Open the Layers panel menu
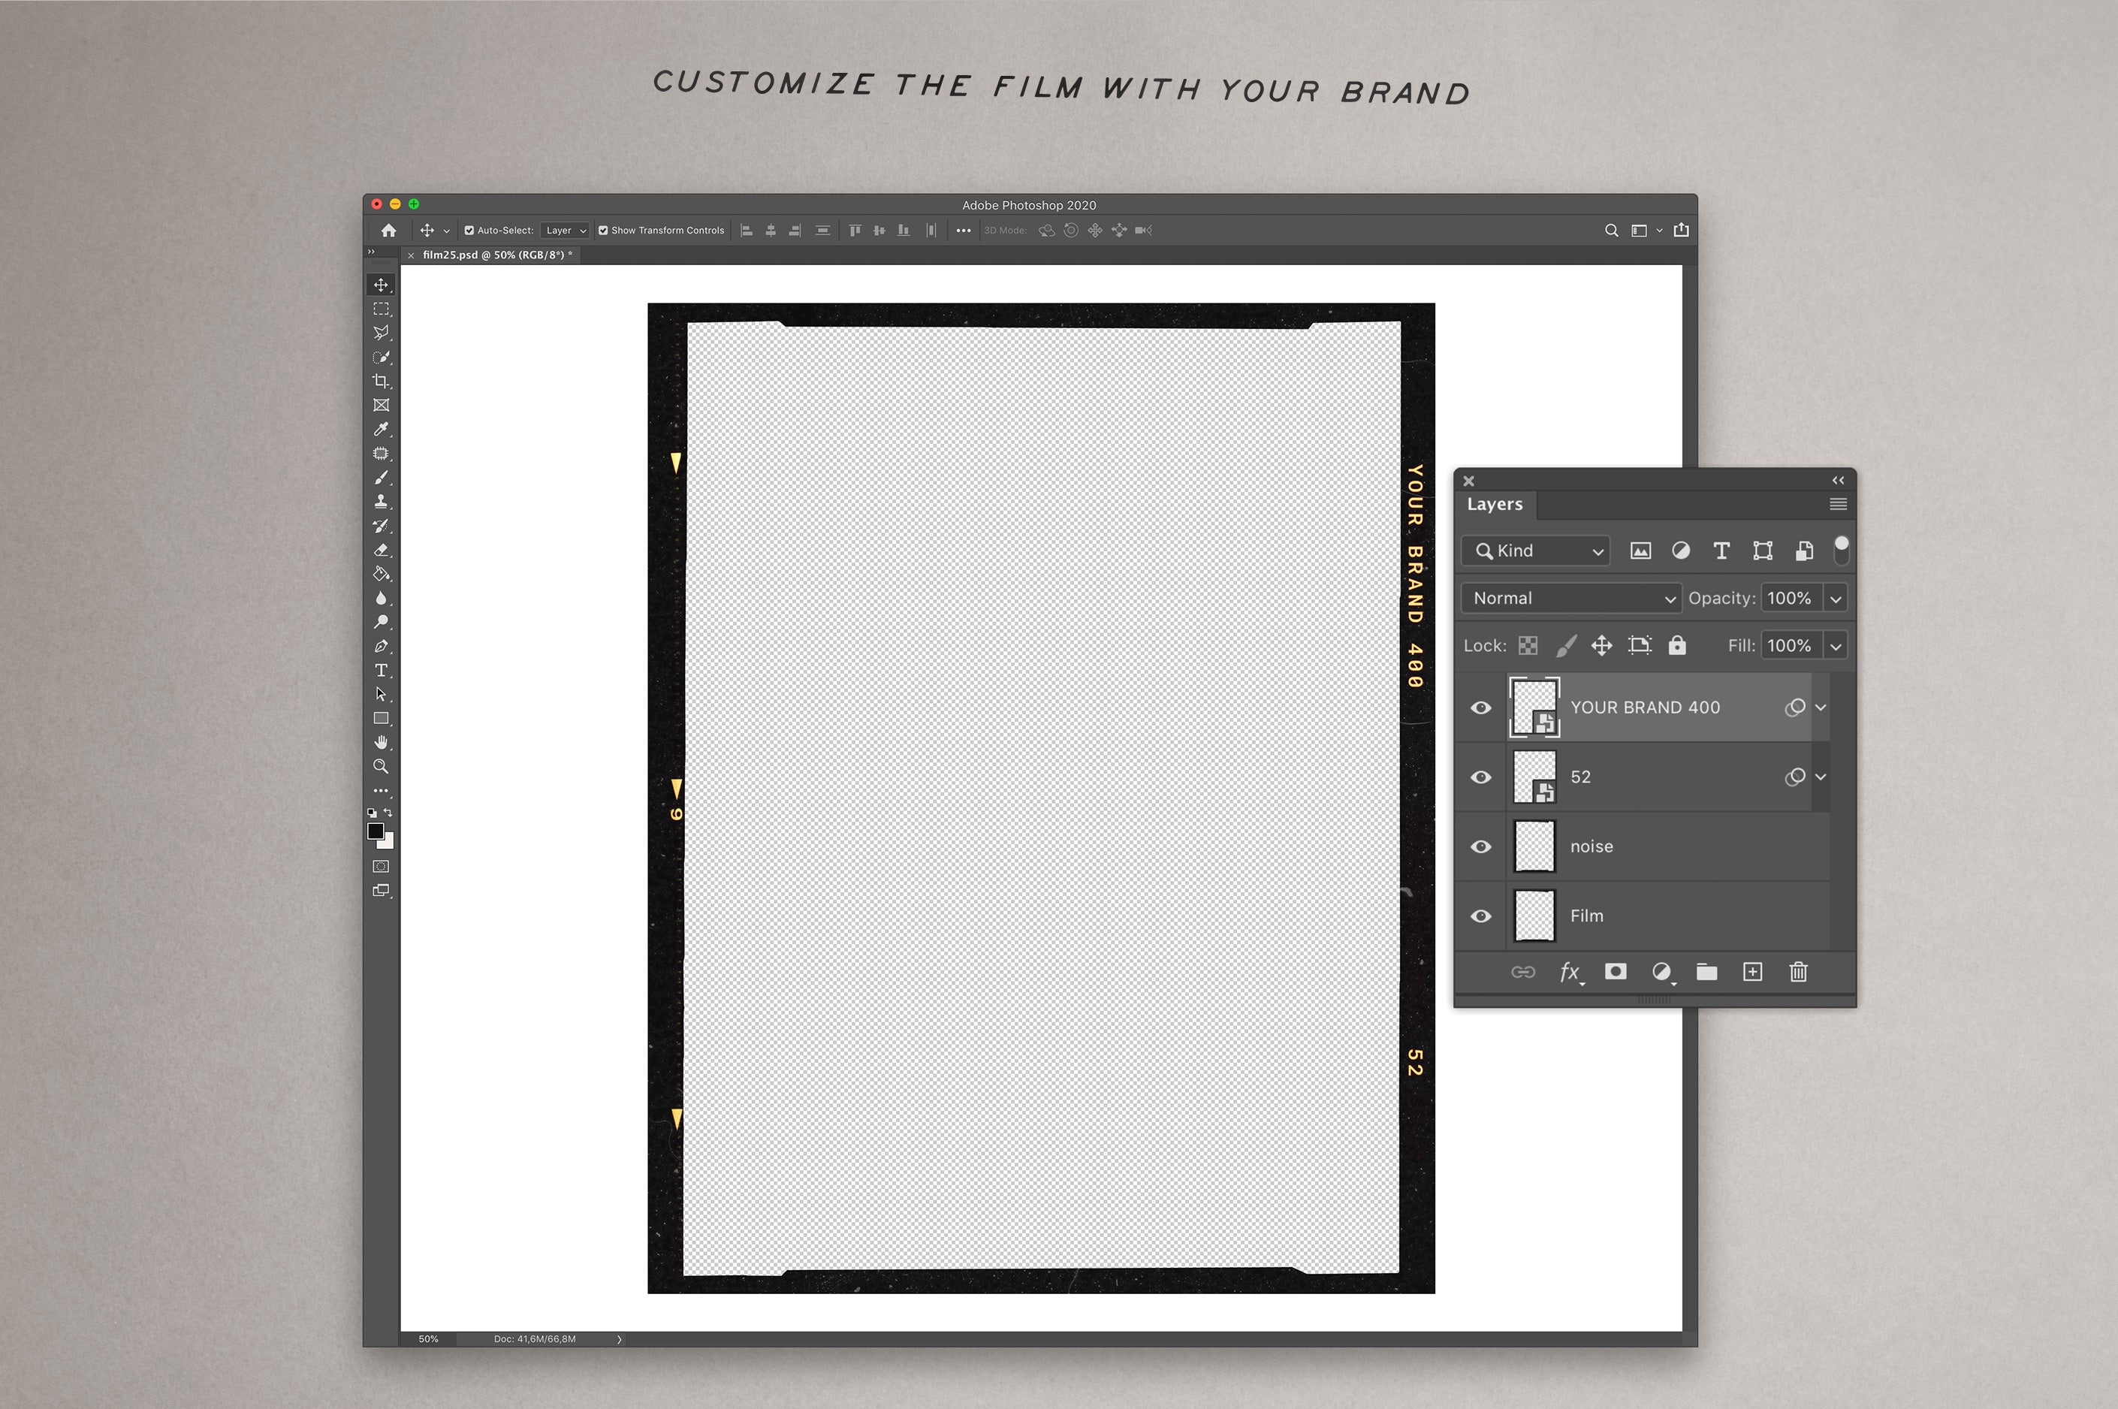The image size is (2118, 1409). (1837, 504)
